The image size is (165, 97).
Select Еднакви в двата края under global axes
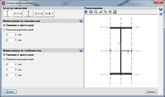click(18, 55)
